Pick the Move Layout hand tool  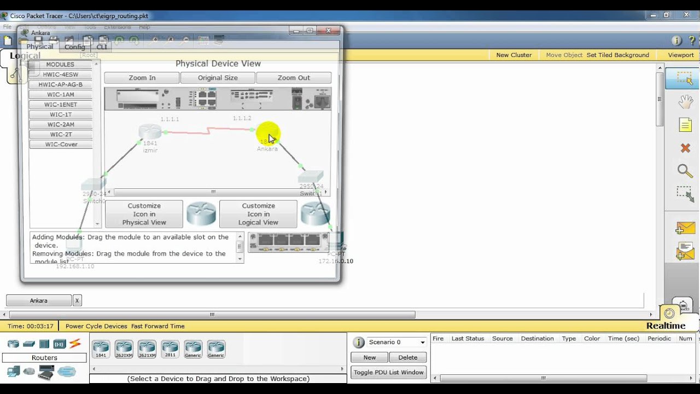(685, 101)
